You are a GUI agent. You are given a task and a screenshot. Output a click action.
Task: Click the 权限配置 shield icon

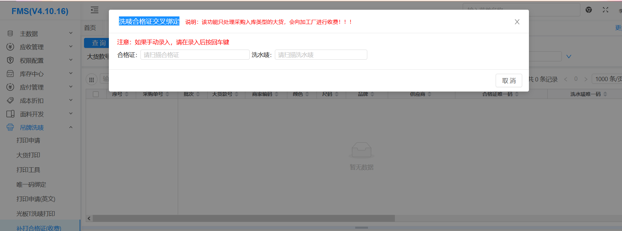[x=10, y=60]
